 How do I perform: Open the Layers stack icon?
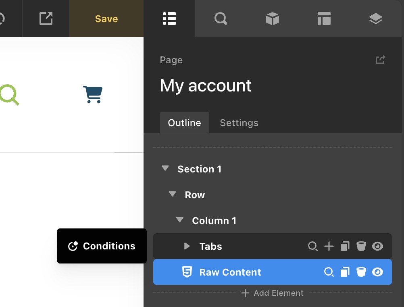(x=375, y=19)
